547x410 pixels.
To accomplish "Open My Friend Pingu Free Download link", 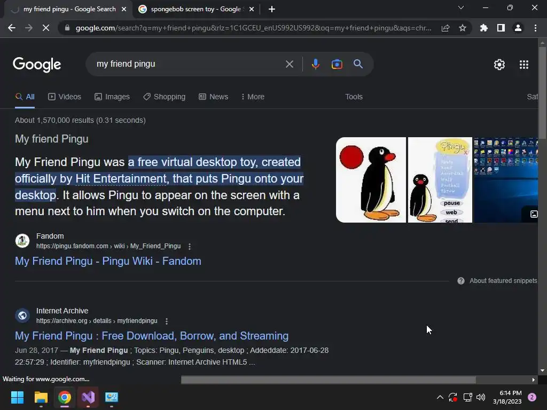I will click(x=152, y=336).
